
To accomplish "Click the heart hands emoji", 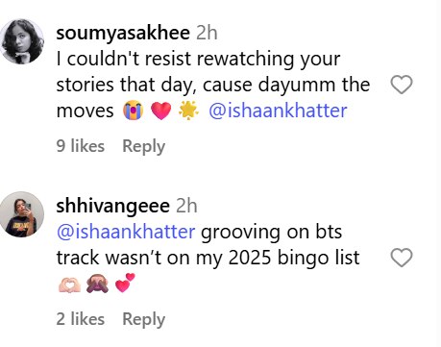I will (x=69, y=285).
